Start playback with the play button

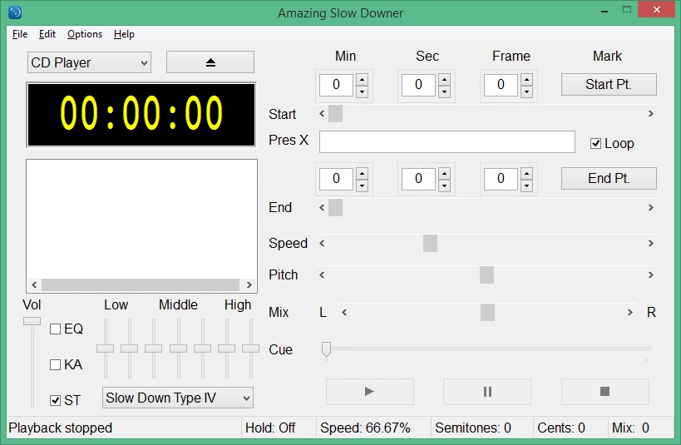pos(369,392)
